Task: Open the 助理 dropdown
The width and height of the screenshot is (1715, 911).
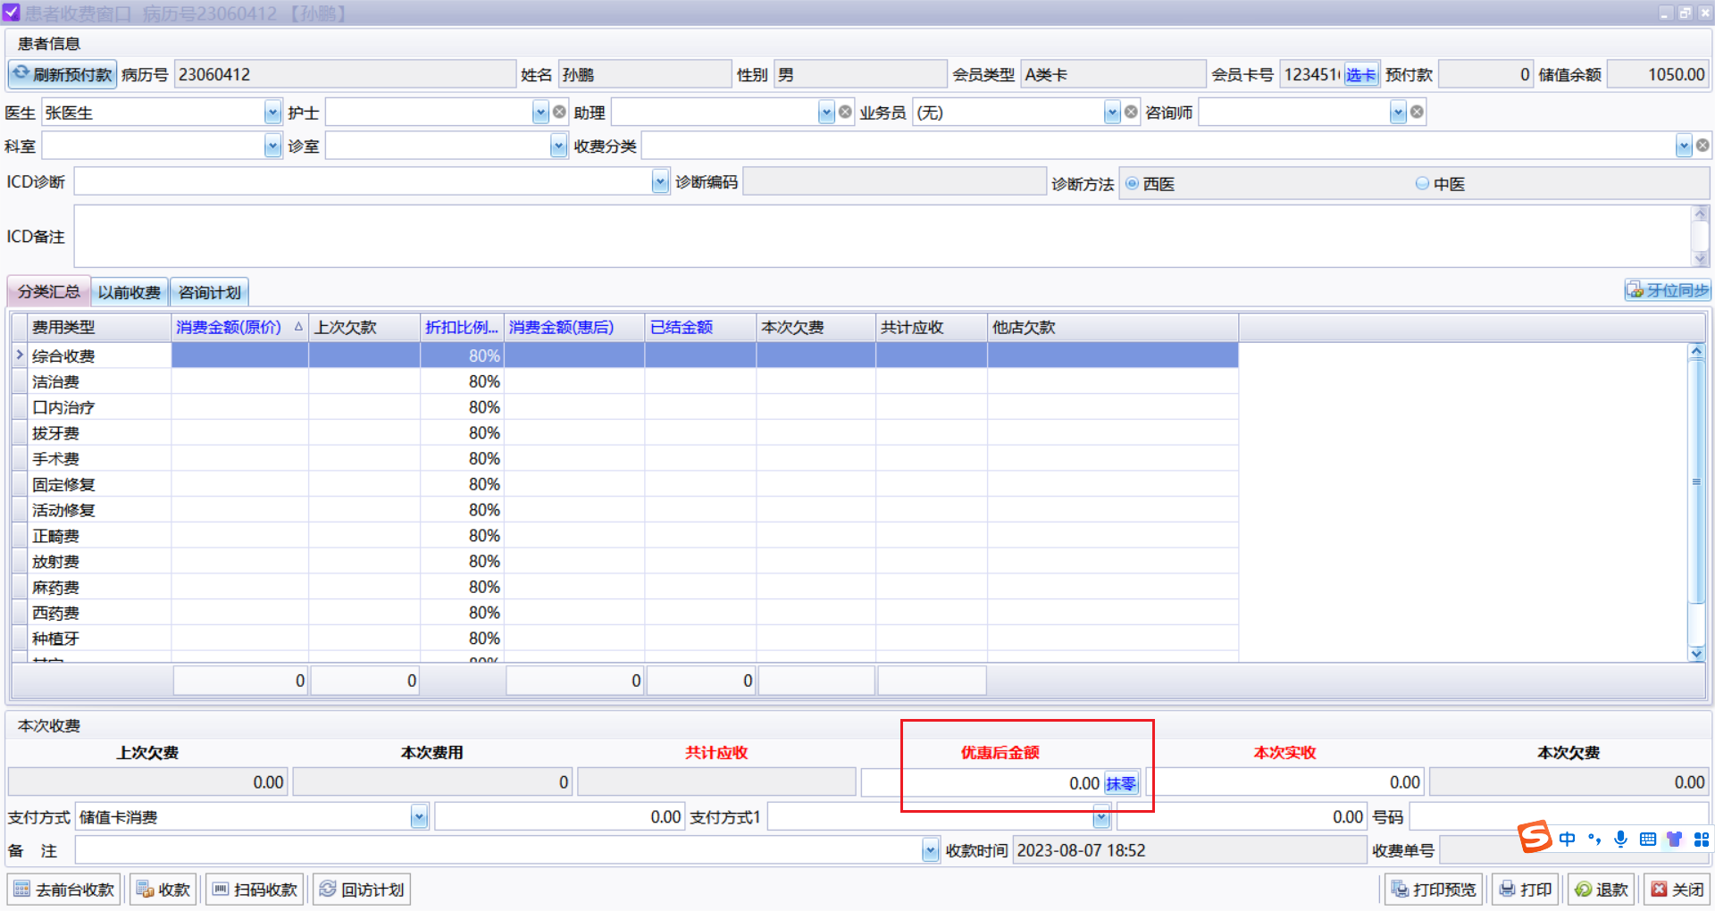Action: pyautogui.click(x=826, y=113)
